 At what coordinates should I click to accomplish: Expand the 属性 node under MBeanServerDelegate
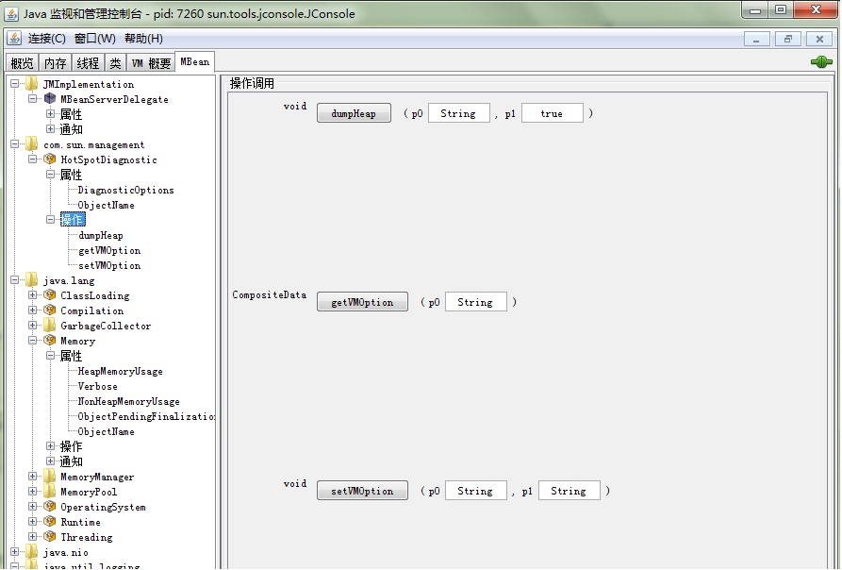click(51, 113)
